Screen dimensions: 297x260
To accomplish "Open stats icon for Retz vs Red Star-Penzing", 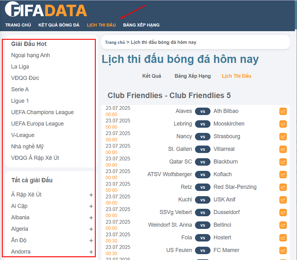I will [283, 187].
